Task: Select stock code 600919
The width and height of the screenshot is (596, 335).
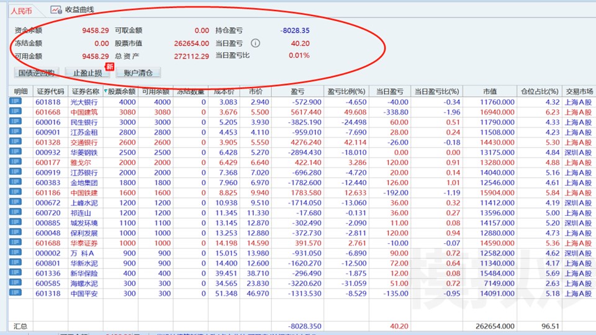Action: click(x=48, y=173)
